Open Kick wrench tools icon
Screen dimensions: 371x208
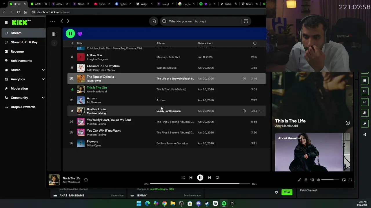point(365,124)
